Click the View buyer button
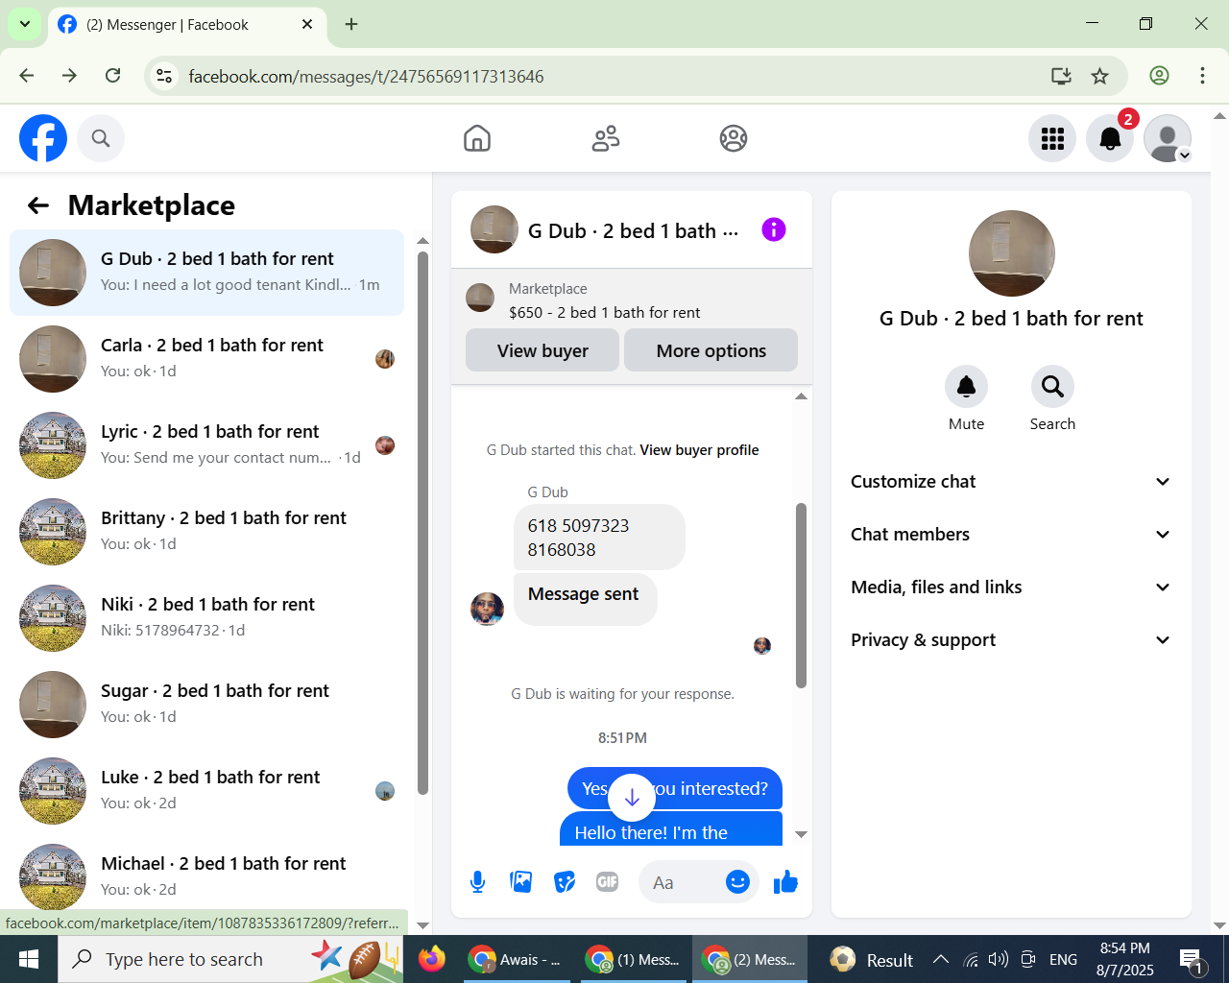Image resolution: width=1229 pixels, height=983 pixels. click(542, 350)
